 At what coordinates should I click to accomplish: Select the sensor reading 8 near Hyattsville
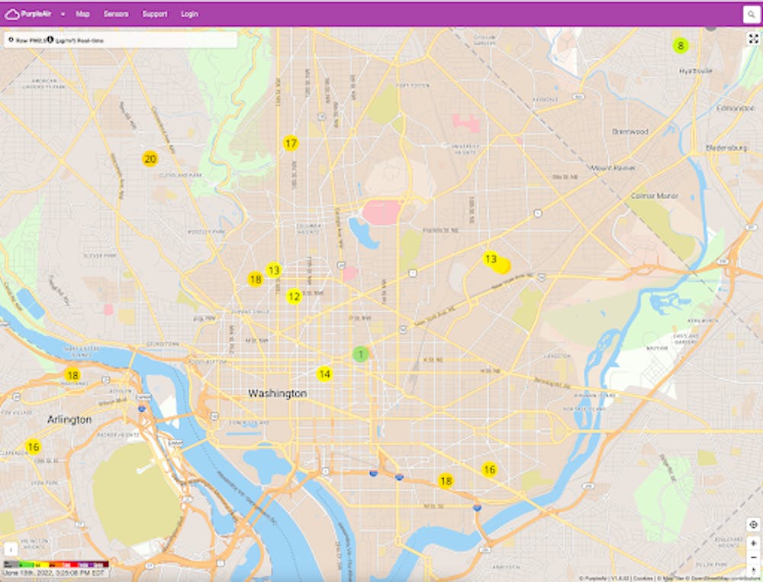681,45
